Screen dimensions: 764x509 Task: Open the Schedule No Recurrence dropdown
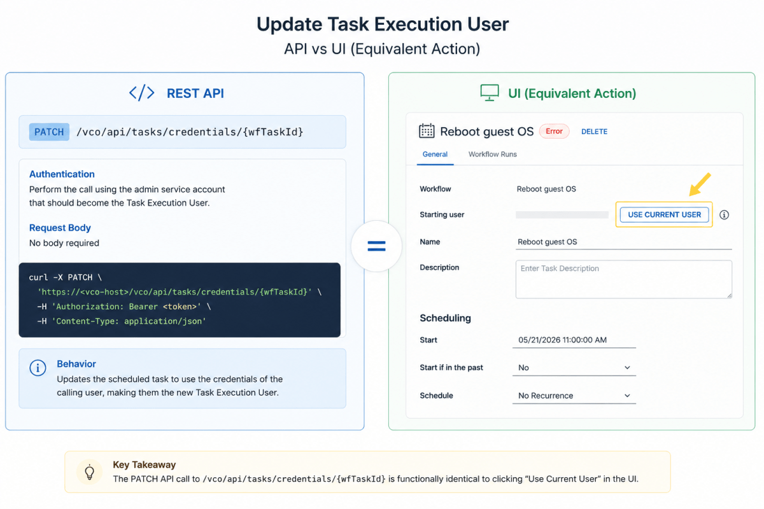[x=574, y=396]
